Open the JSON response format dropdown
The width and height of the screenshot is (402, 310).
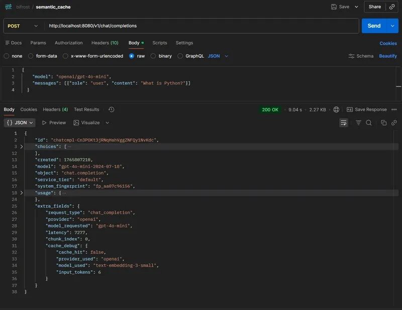[x=20, y=123]
